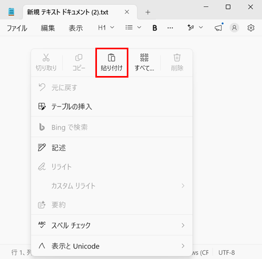Click the Delete (削除) trash icon
The width and height of the screenshot is (262, 259).
tap(177, 58)
